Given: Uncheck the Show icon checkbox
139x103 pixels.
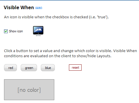Looking at the screenshot, I should pos(6,31).
